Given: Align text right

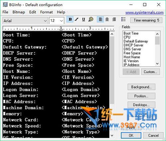Looking at the screenshot, I should click(x=114, y=19).
